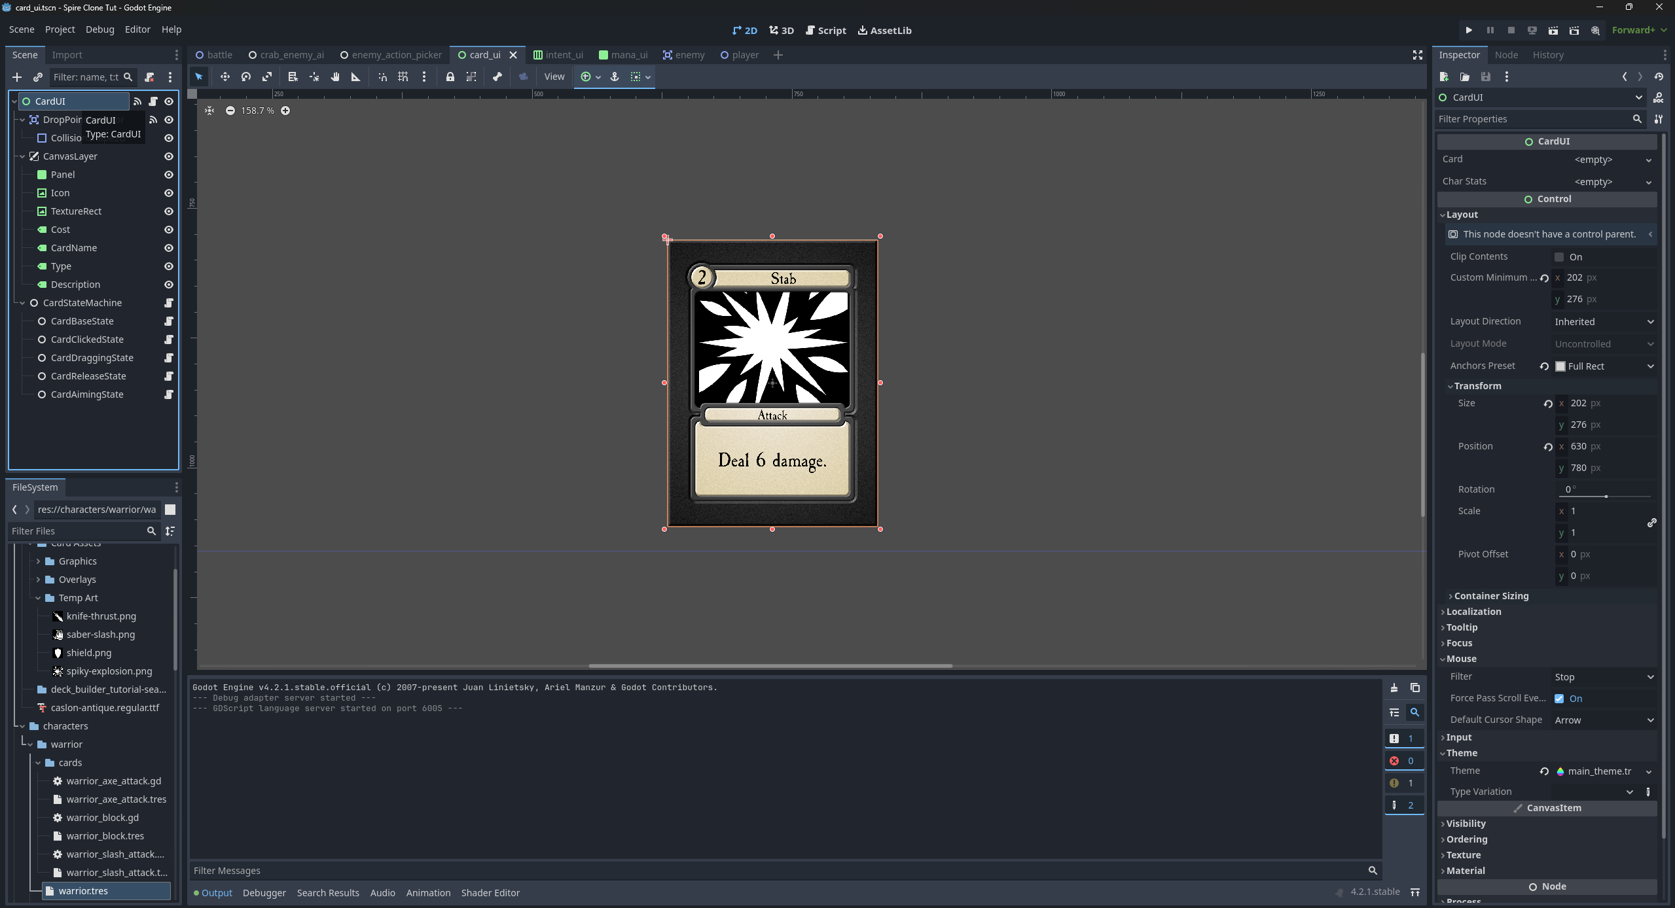Open the Mouse Filter dropdown
Viewport: 1675px width, 908px height.
1604,677
